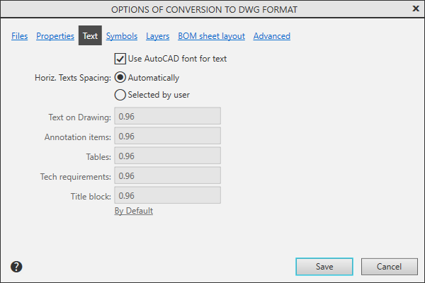Image resolution: width=425 pixels, height=283 pixels.
Task: Open the Layers tab
Action: point(157,36)
